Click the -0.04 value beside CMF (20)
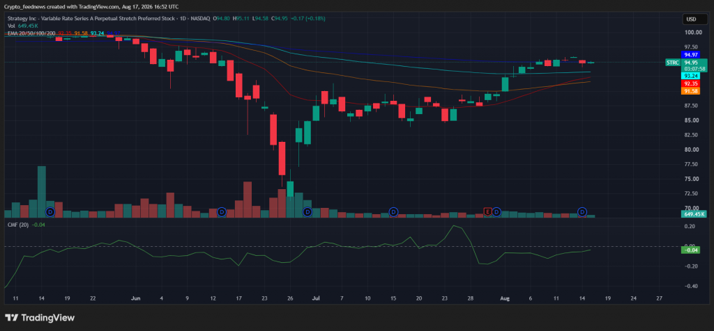 point(38,225)
